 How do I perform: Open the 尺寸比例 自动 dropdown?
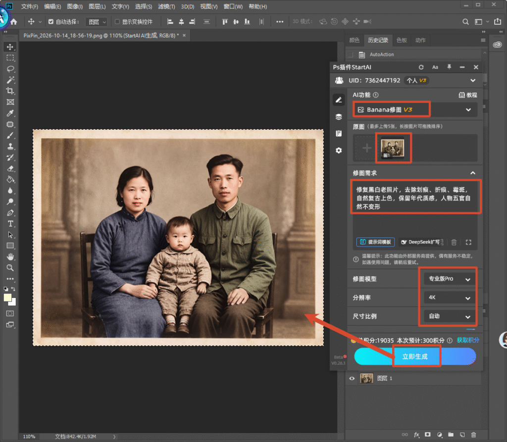coord(450,316)
